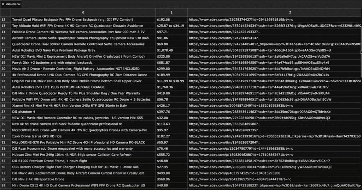
Task: Click 'Mavic Air 2 Drone - Remote Controller' cell
Action: (x=83, y=69)
